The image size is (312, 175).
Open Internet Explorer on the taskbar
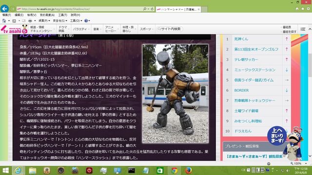point(18,171)
